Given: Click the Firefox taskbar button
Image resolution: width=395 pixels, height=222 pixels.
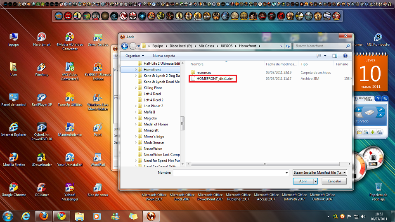Looking at the screenshot, I should [44, 216].
